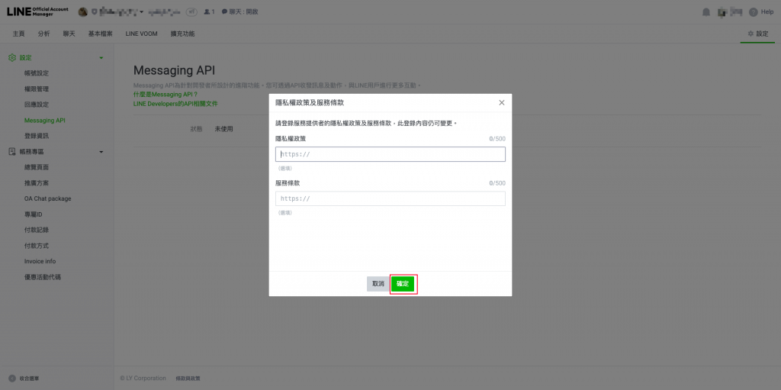Click the 聊天：開啟 status text
781x390 pixels.
(x=243, y=11)
